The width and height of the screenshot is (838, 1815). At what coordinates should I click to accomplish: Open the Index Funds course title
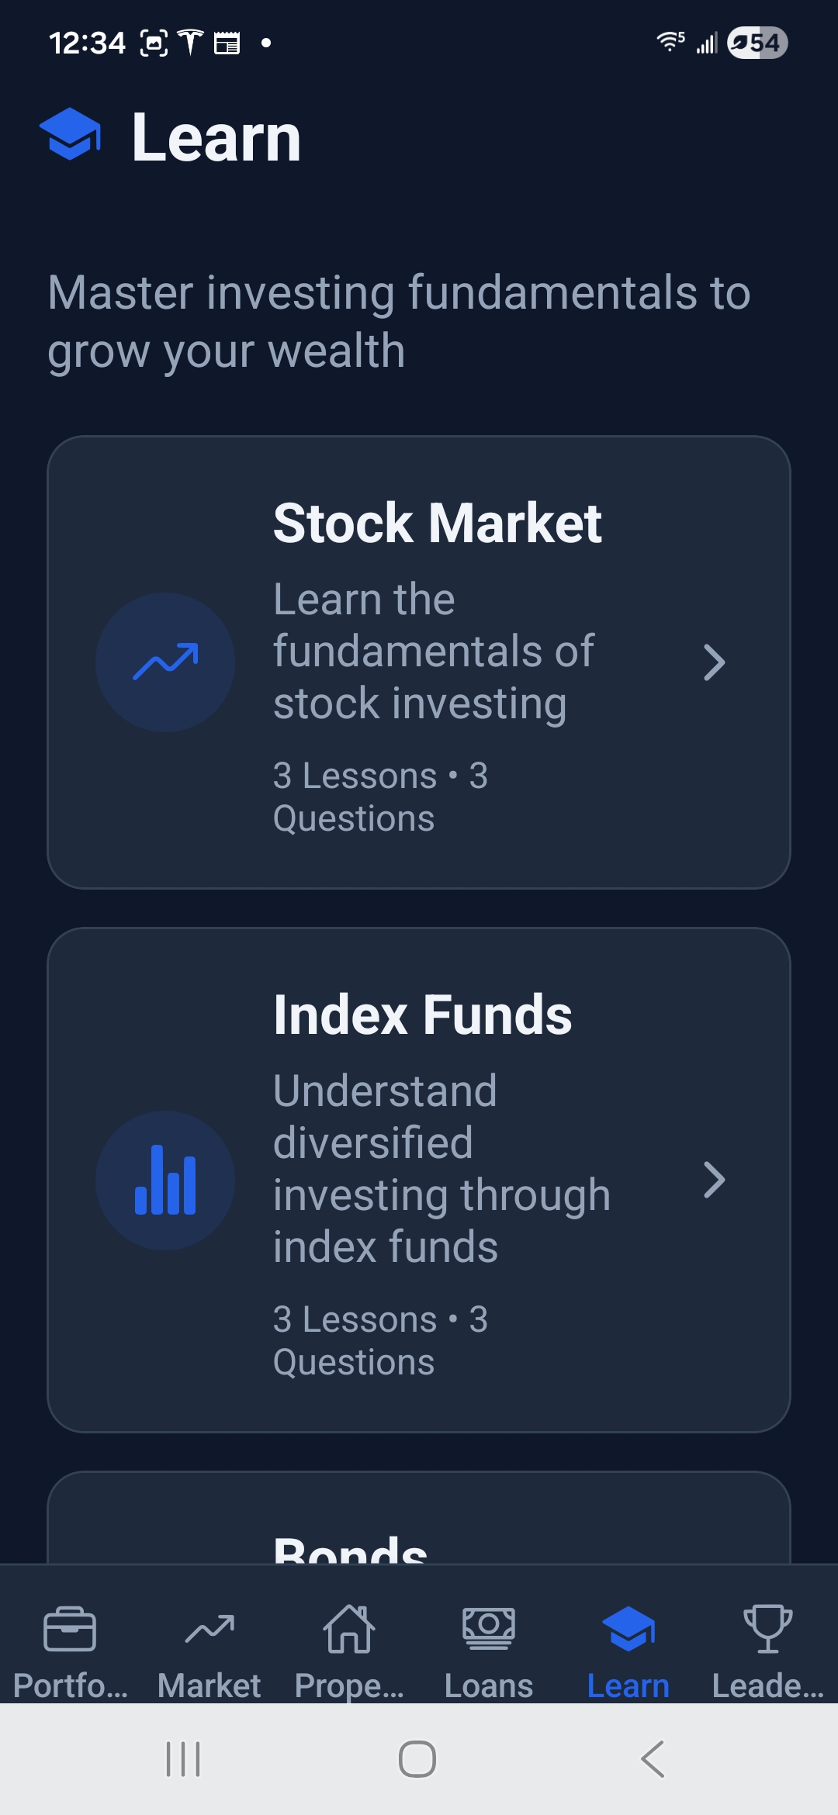coord(423,1015)
